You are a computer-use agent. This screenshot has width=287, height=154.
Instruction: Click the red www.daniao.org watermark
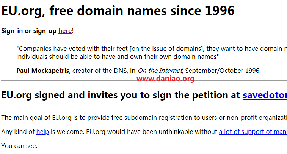(x=165, y=79)
